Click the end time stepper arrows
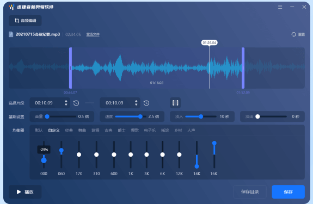The height and width of the screenshot is (204, 313). tap(136, 103)
